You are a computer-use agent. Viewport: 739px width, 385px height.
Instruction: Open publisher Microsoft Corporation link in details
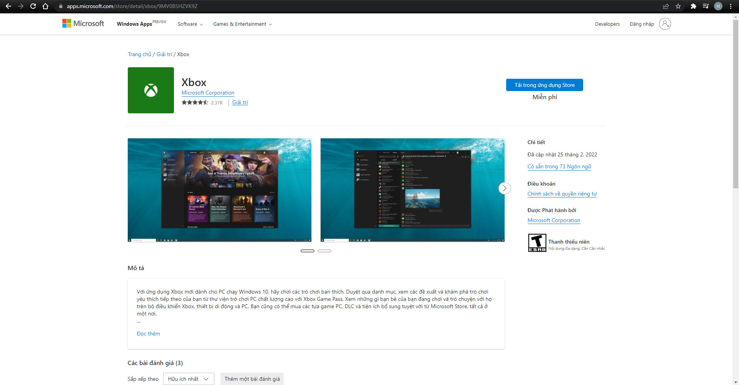pos(554,220)
